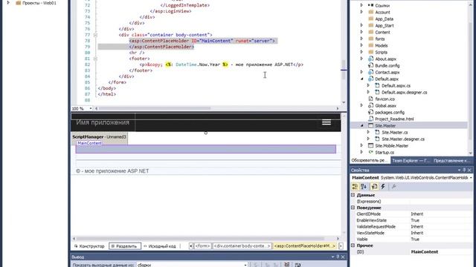Collapse the Прочее property category
476x267 pixels.
[353, 245]
